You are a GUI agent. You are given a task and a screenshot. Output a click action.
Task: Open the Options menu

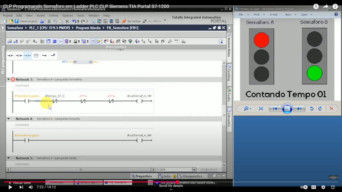[x=67, y=15]
